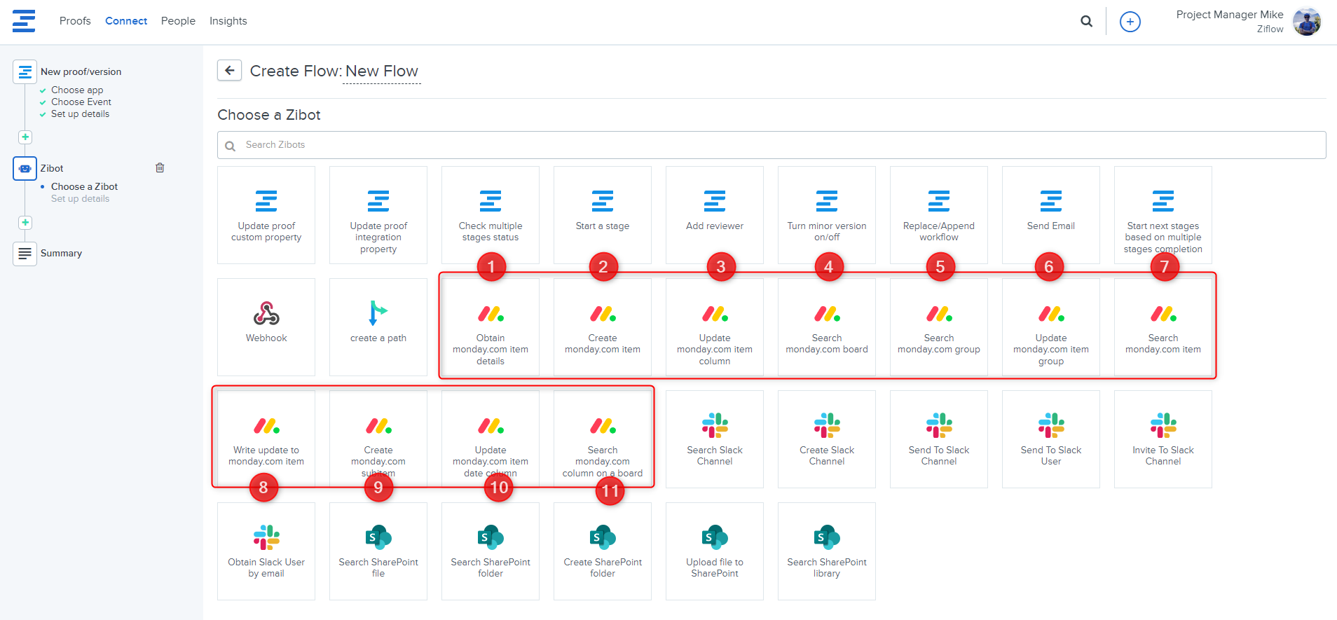Select Upload file to SharePoint zibot

[714, 551]
